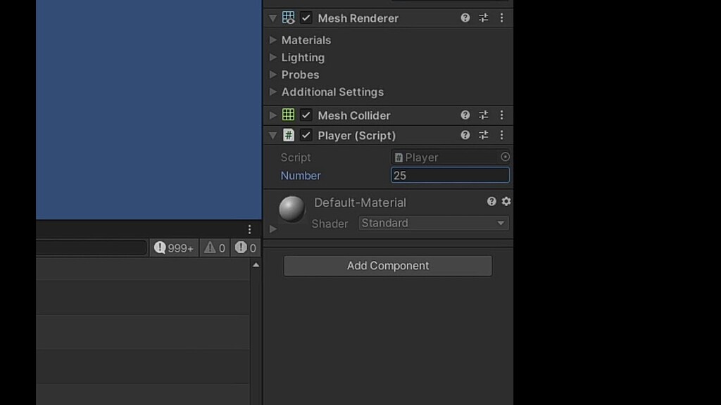
Task: Open the Mesh Renderer preset selector
Action: (483, 18)
